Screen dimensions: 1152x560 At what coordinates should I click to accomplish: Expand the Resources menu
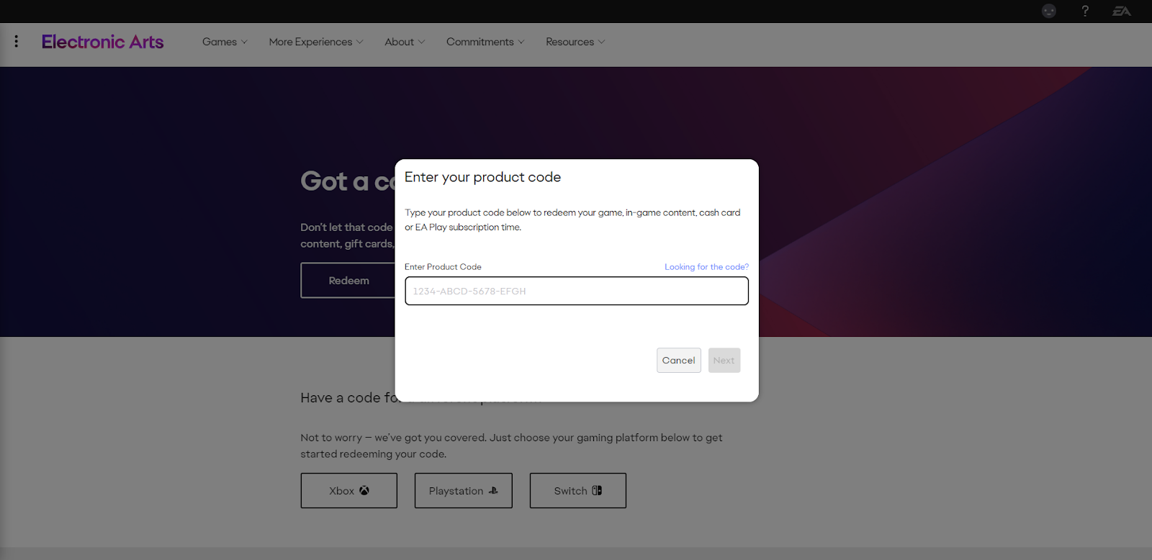(x=575, y=42)
